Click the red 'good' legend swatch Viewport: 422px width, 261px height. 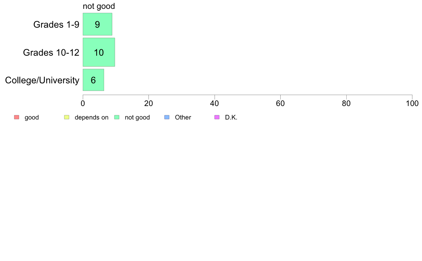click(17, 117)
